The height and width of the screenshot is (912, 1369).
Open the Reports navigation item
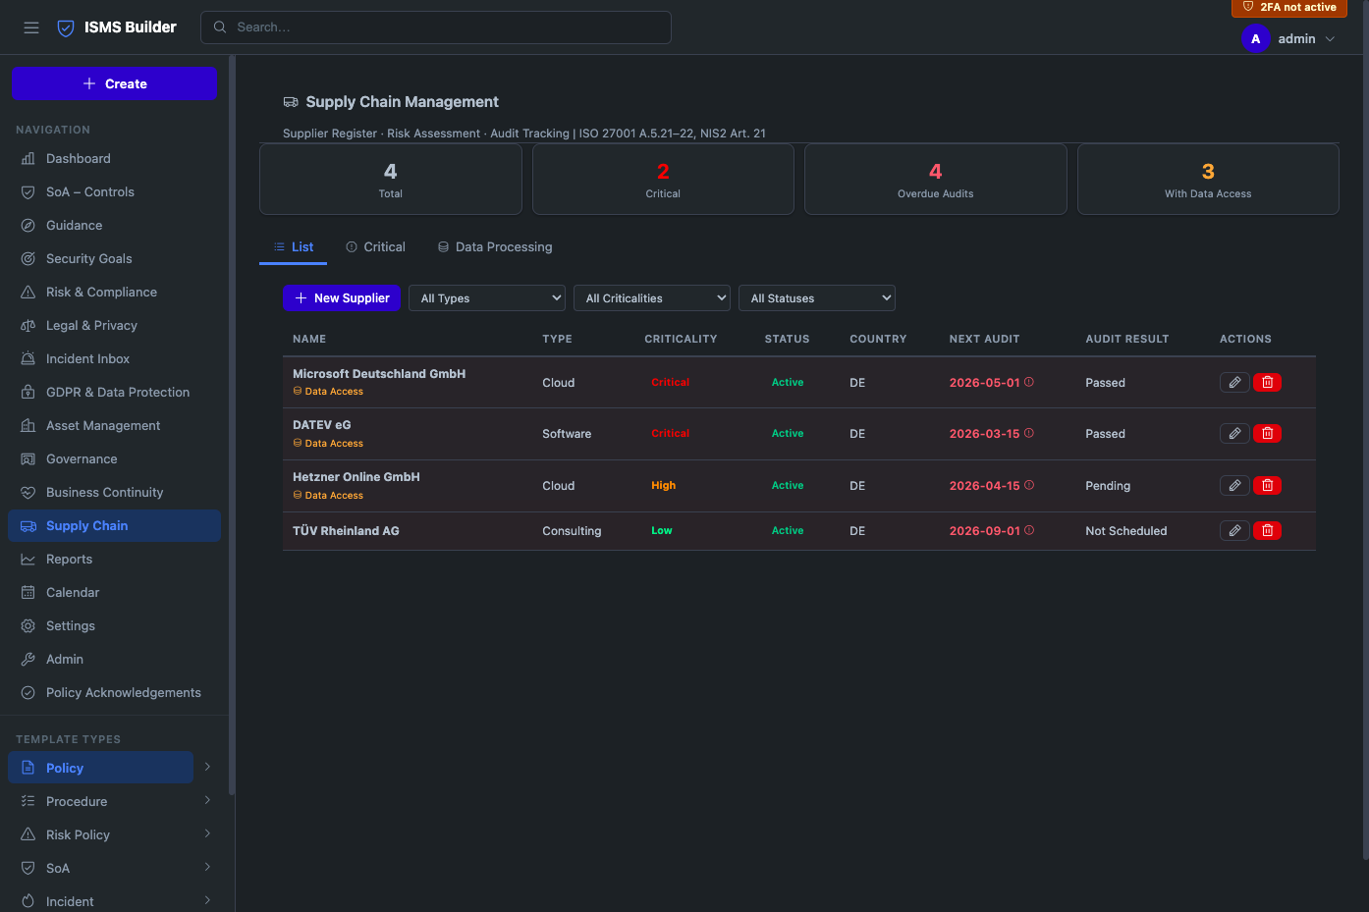tap(114, 560)
